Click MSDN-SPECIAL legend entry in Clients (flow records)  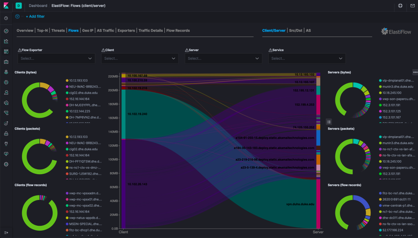(x=85, y=224)
